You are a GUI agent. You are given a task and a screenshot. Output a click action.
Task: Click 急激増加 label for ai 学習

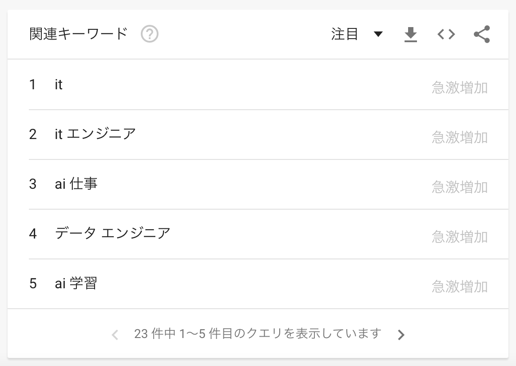pyautogui.click(x=460, y=286)
